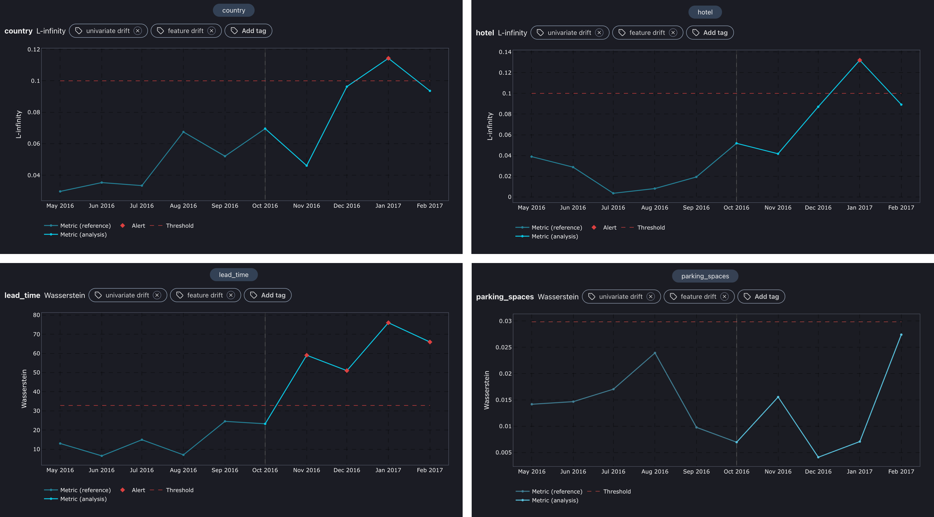Screen dimensions: 934x517
Task: Remove feature drift tag on country chart
Action: tap(212, 31)
